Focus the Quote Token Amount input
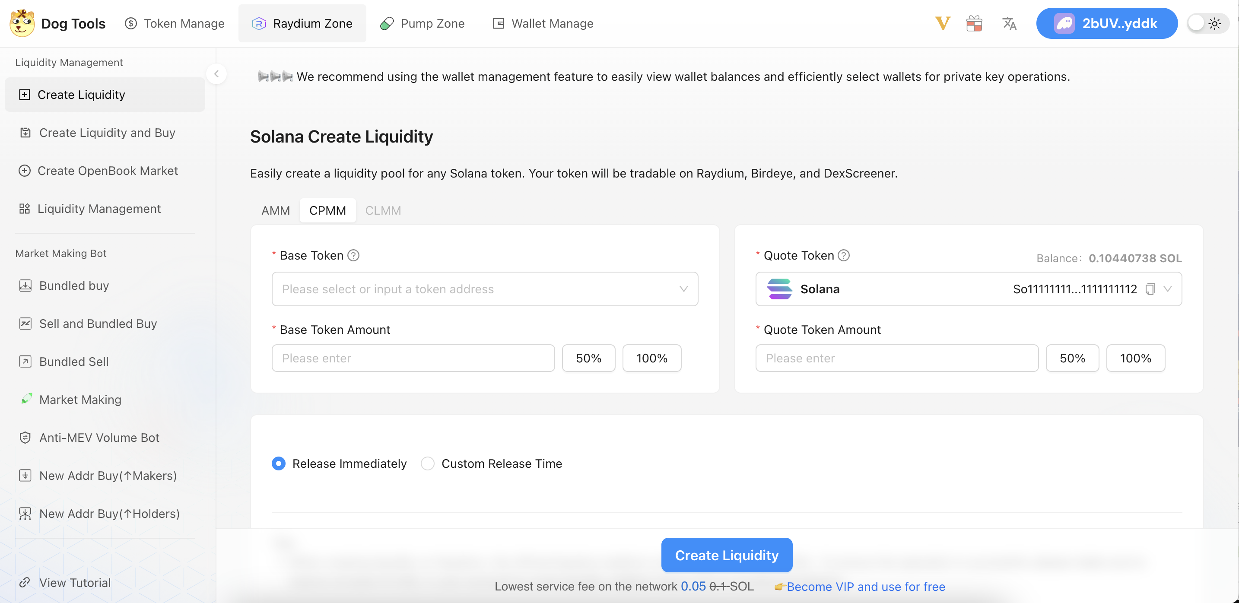Screen dimensions: 1239x603 coord(897,358)
